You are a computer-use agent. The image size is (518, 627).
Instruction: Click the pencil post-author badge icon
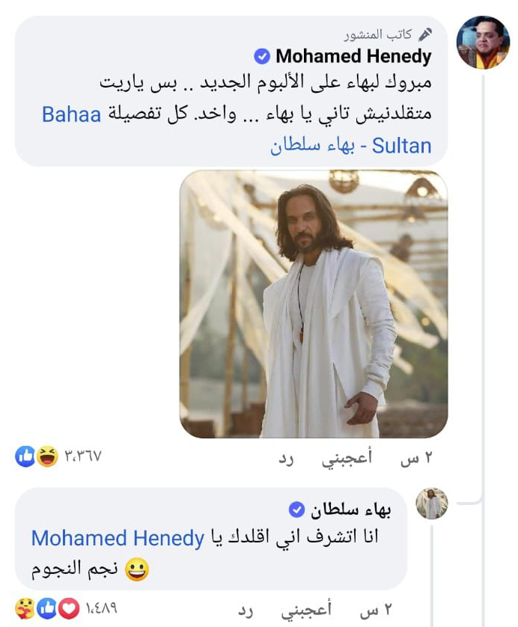click(425, 34)
